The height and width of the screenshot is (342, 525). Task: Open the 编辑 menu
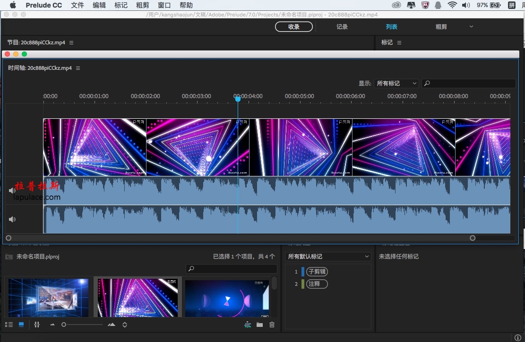pos(99,5)
